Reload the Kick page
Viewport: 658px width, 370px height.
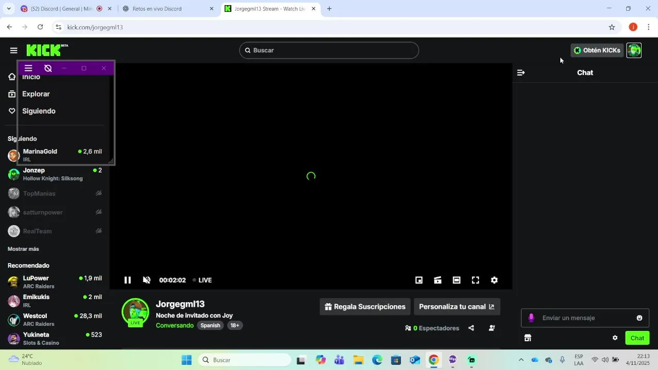point(40,27)
